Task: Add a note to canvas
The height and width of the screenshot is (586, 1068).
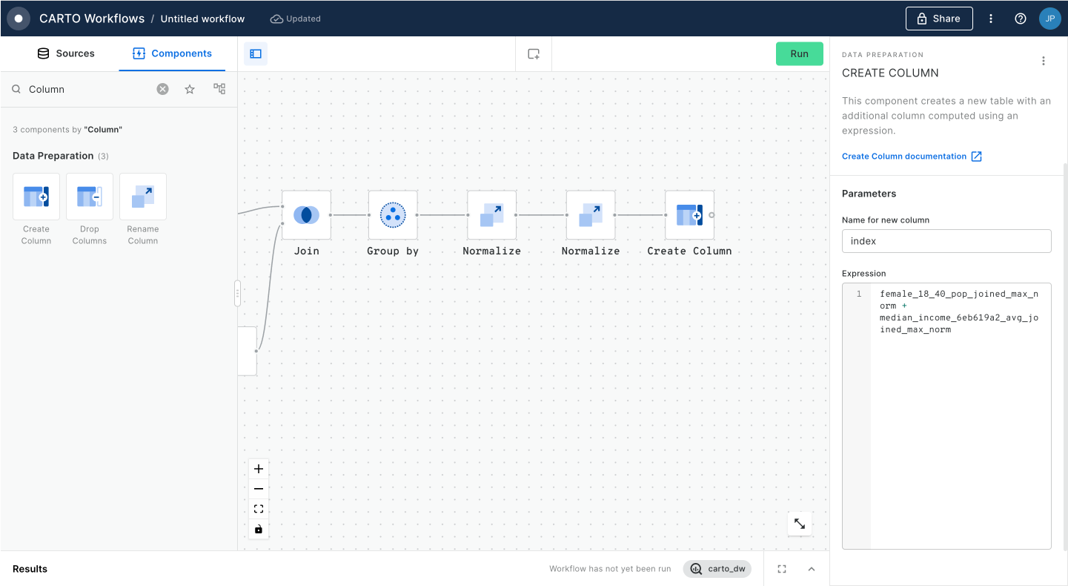Action: coord(534,54)
